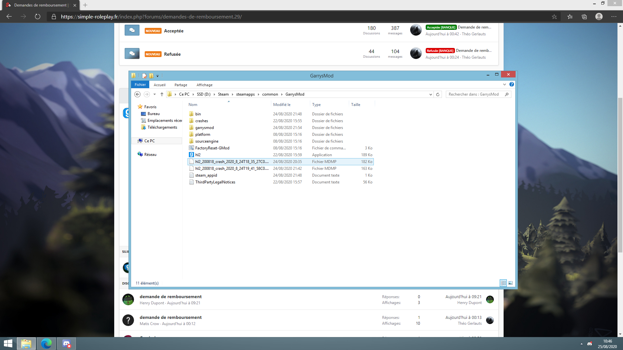Open browser profile avatar
The width and height of the screenshot is (623, 350).
599,17
